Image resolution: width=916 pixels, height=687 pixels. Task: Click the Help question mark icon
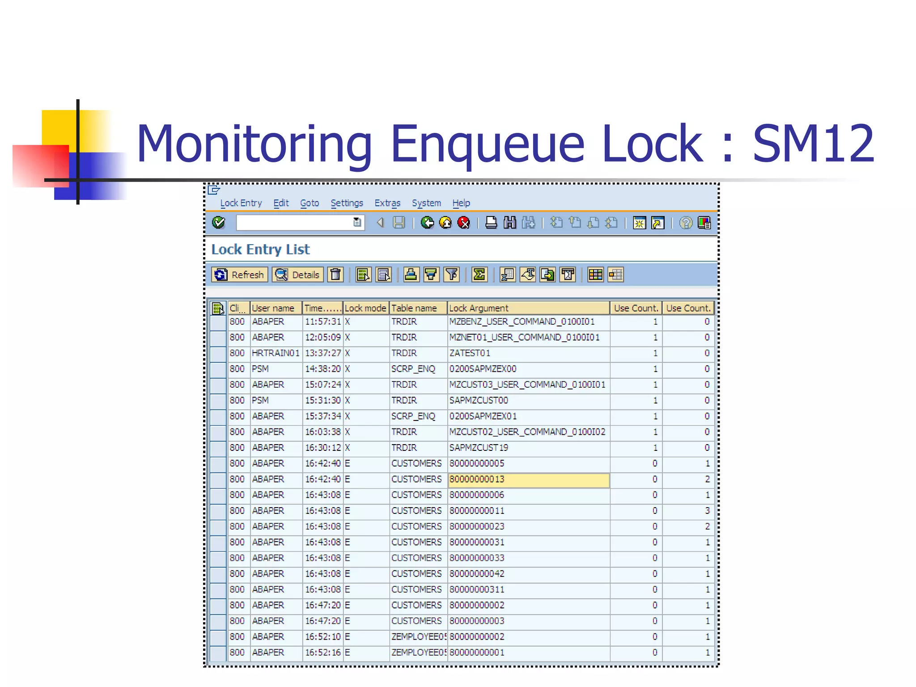click(686, 222)
